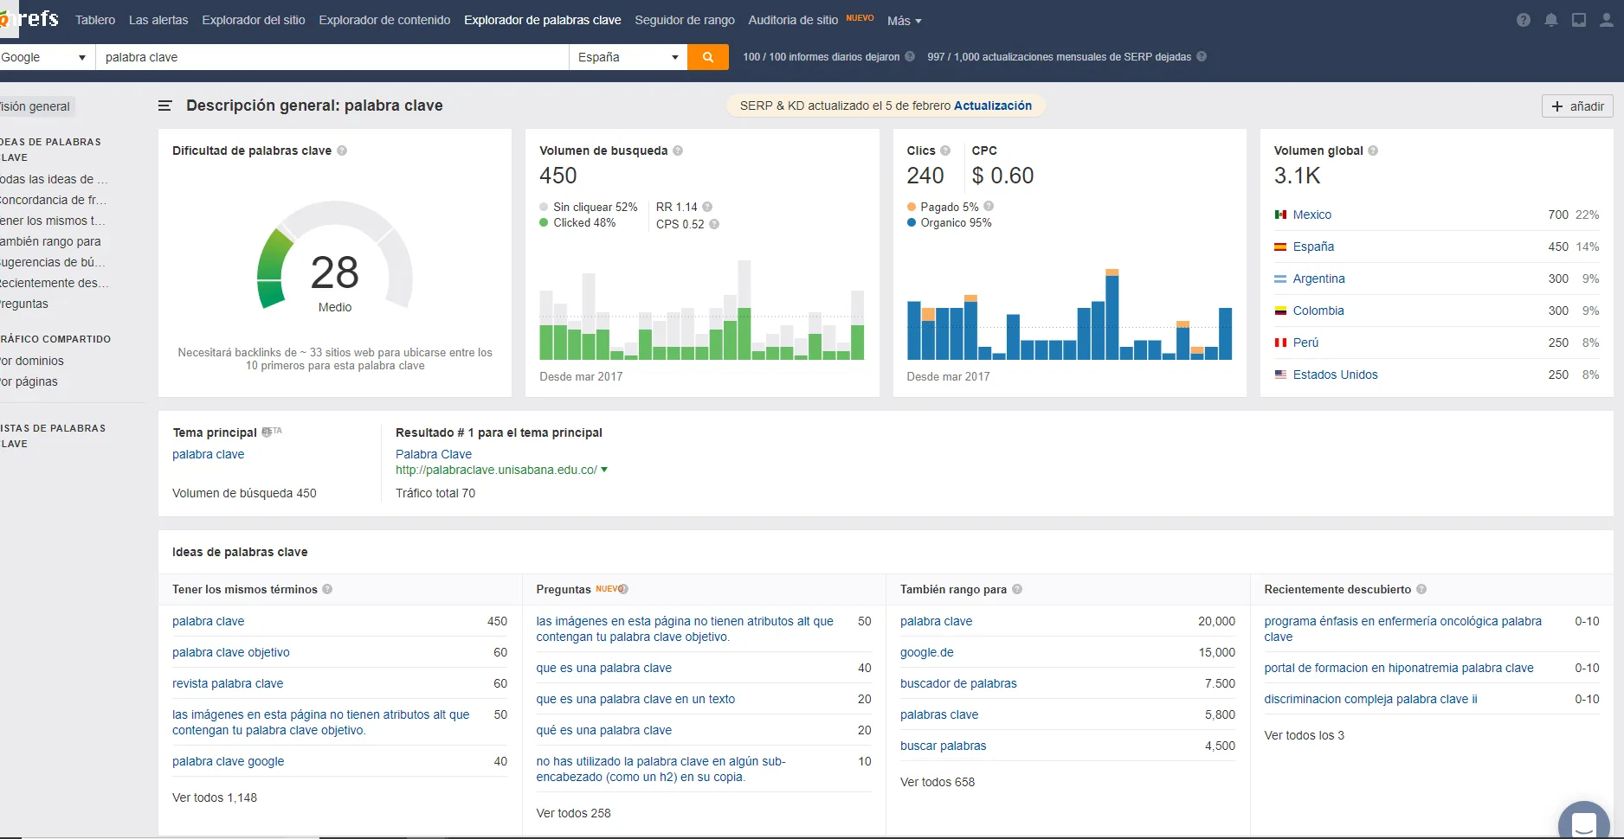Viewport: 1624px width, 839px height.
Task: Open the support chat bubble
Action: tap(1583, 820)
